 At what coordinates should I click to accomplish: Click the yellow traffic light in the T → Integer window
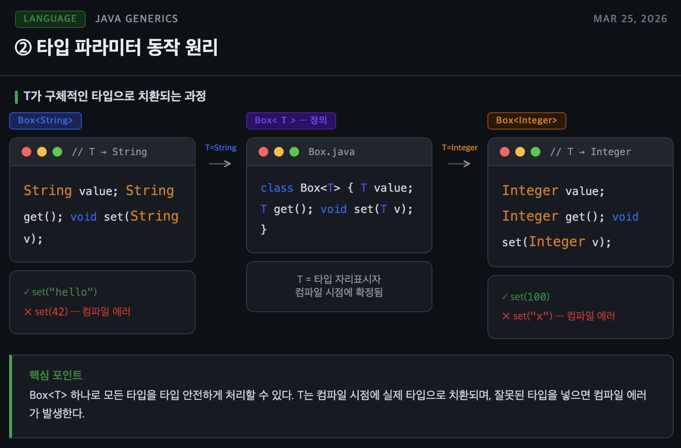[520, 151]
